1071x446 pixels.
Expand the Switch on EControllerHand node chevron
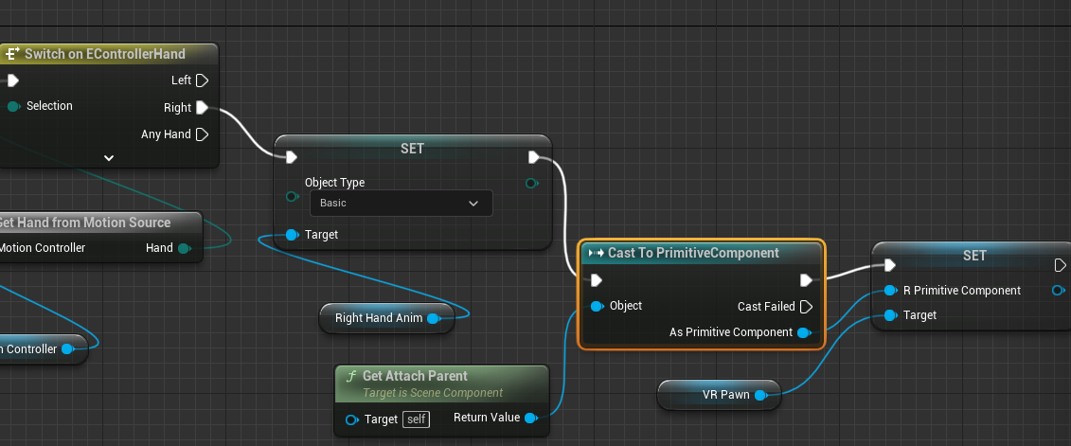(109, 158)
